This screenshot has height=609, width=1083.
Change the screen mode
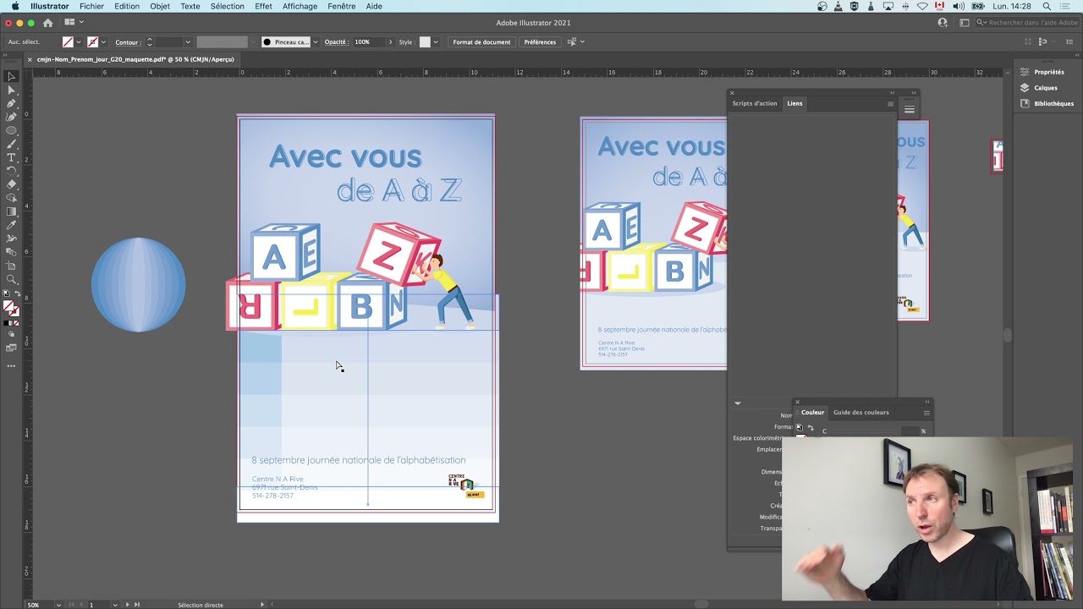11,348
